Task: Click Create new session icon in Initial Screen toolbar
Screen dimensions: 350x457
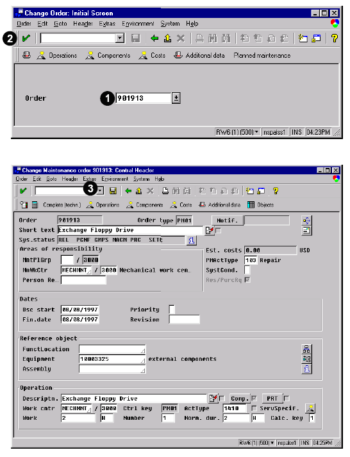Action: click(x=303, y=38)
